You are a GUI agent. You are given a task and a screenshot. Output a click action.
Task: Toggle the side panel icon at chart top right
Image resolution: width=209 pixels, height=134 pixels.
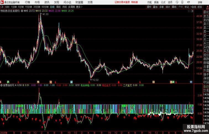[x=192, y=11]
